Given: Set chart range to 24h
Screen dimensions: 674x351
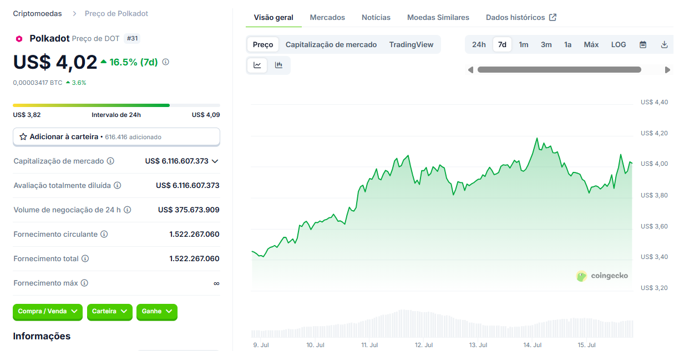Looking at the screenshot, I should click(479, 44).
